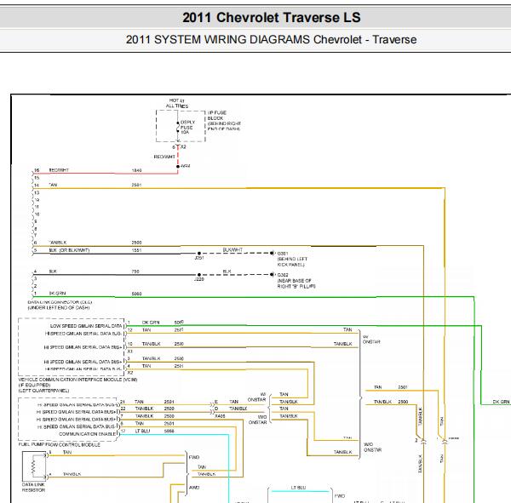Click the "LOW SPEED GMLAN SERIAL DATA" label
This screenshot has height=503, width=511.
[x=86, y=326]
